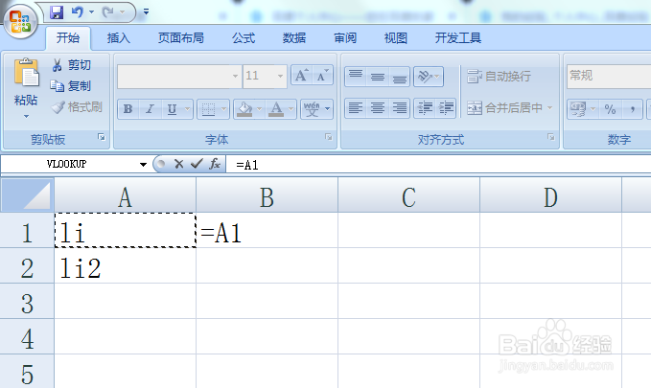651x388 pixels.
Task: Customize the quick access toolbar
Action: tap(146, 12)
